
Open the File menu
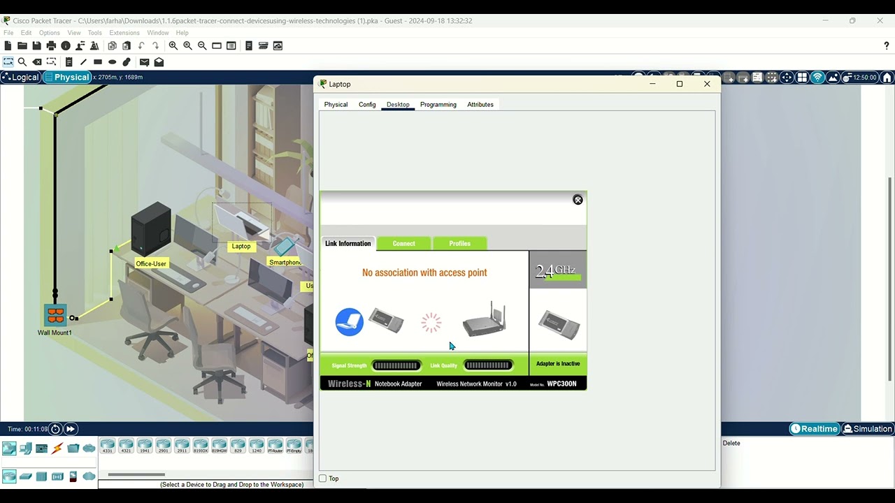click(x=8, y=33)
